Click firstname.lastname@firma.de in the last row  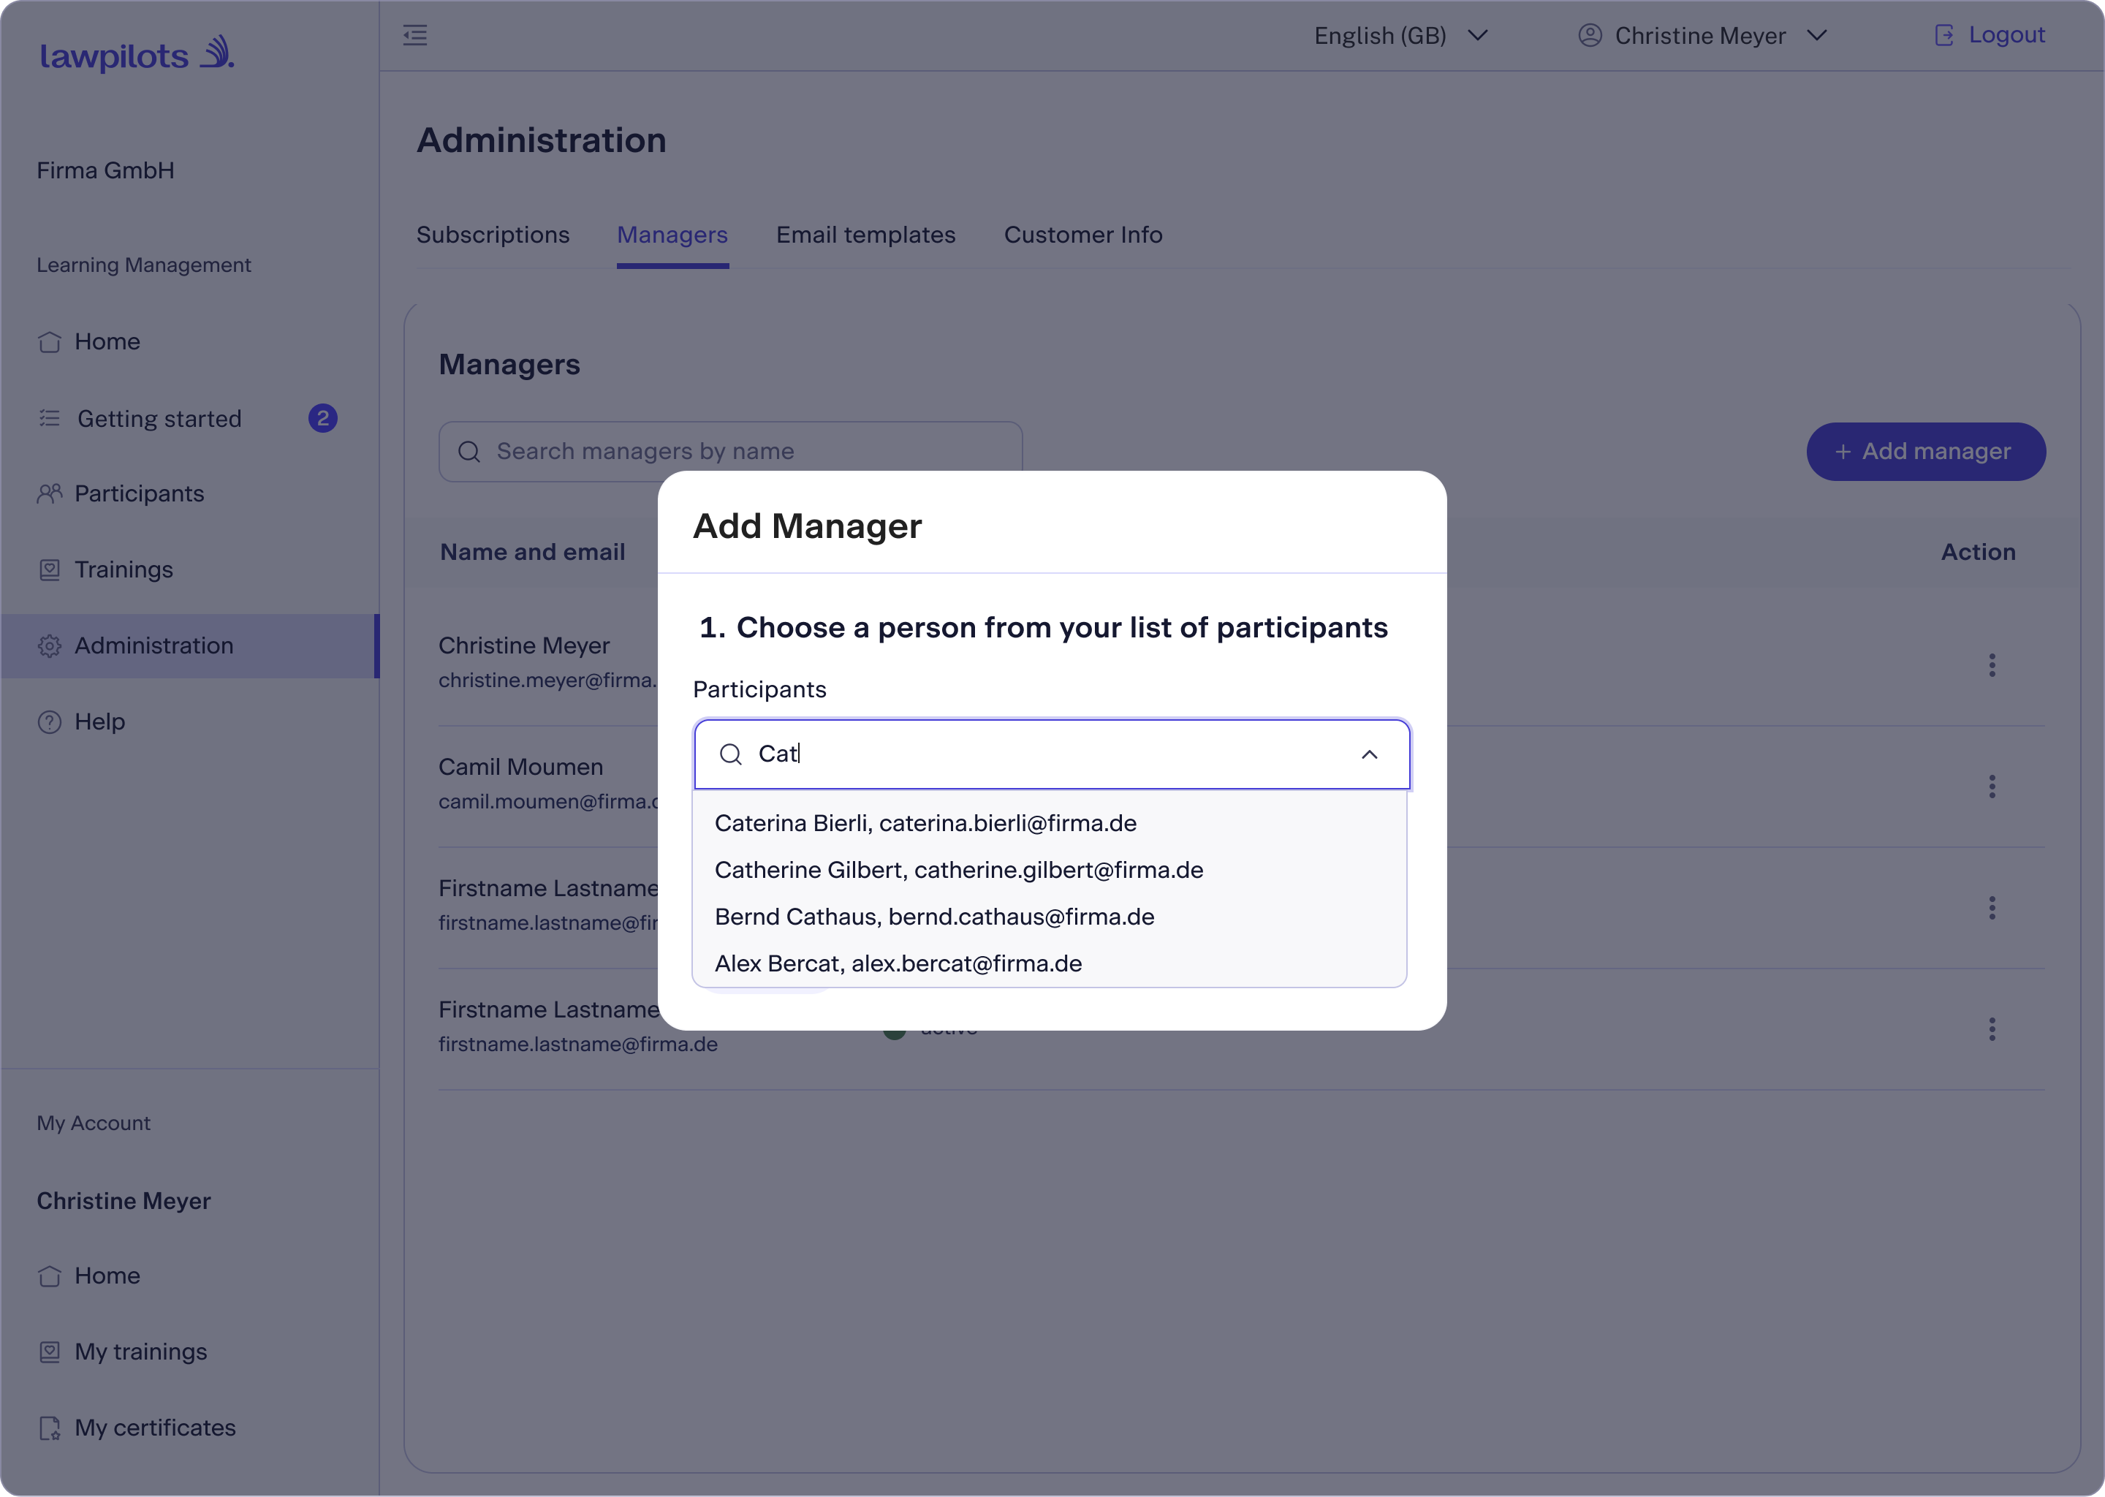point(578,1045)
